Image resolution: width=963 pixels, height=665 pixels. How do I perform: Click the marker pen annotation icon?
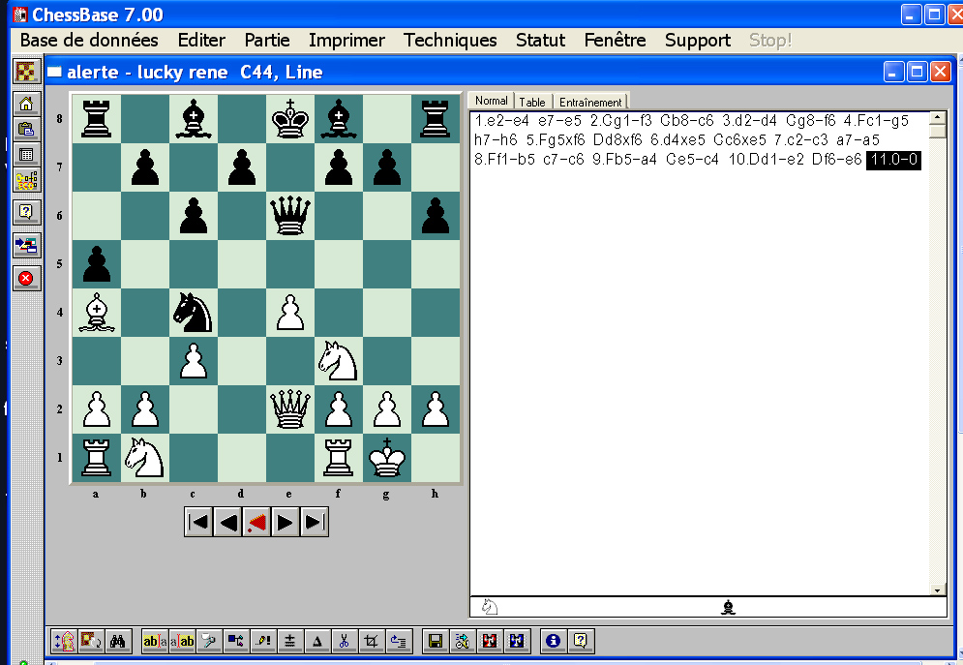click(209, 641)
